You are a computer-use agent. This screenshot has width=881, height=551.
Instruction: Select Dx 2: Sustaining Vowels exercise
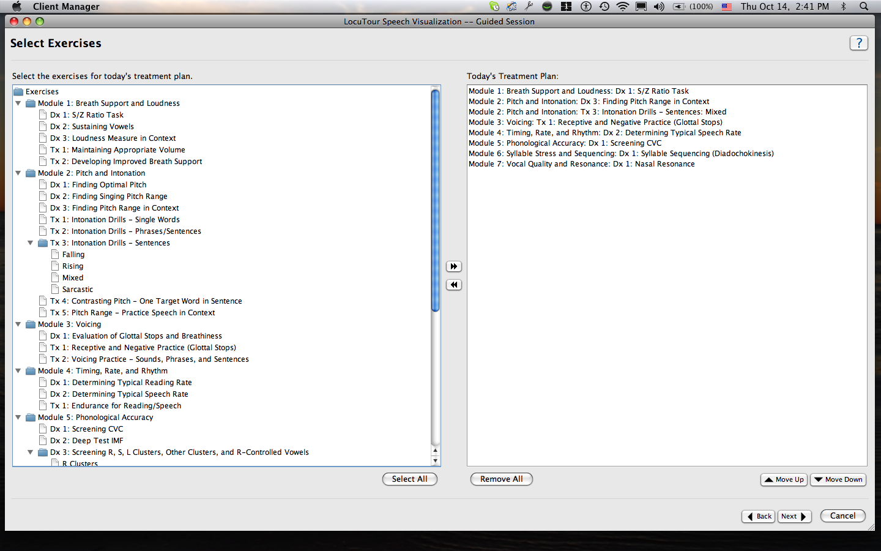[92, 127]
